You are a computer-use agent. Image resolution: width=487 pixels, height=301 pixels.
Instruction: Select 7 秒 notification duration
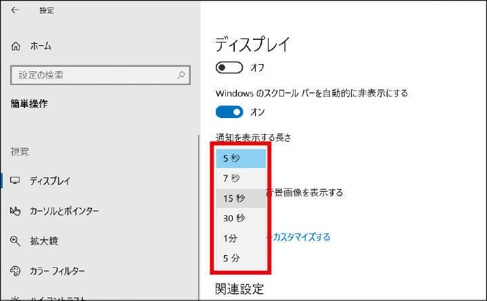241,178
